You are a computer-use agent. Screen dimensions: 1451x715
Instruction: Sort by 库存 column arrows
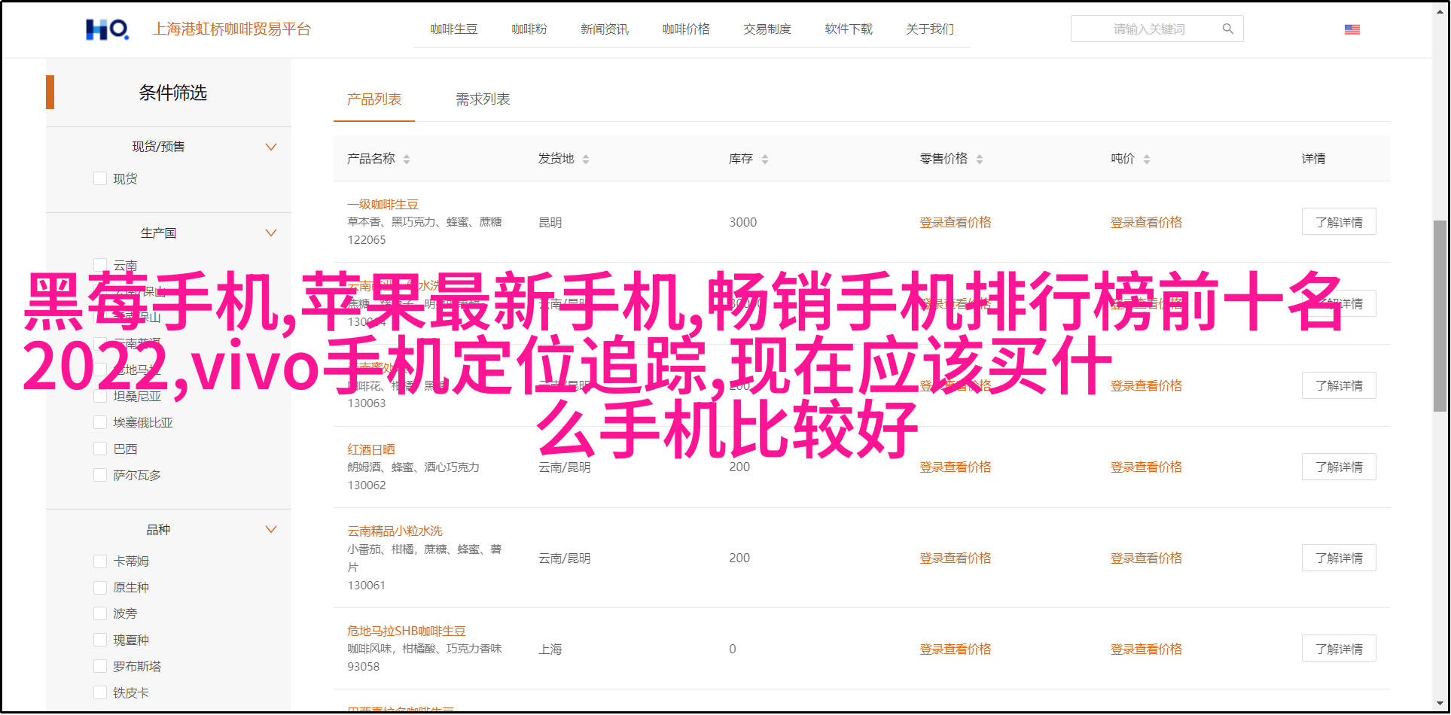pos(765,159)
